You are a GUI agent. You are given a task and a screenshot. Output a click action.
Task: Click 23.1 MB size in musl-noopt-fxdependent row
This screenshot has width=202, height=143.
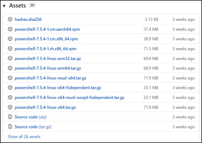(151, 98)
